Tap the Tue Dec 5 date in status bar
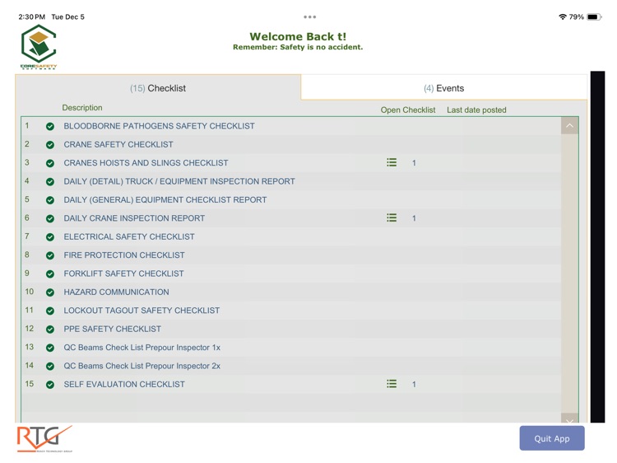Screen dimensions: 617x463 (67, 17)
